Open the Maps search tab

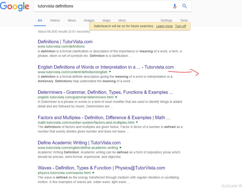[106, 20]
